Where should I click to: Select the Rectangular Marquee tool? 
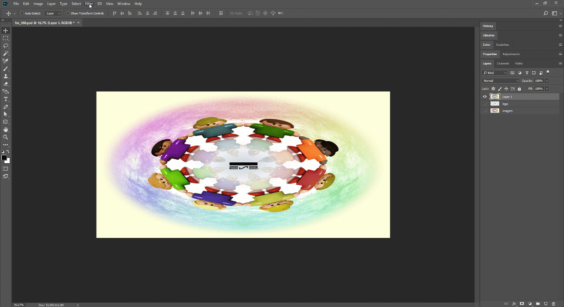pos(6,38)
